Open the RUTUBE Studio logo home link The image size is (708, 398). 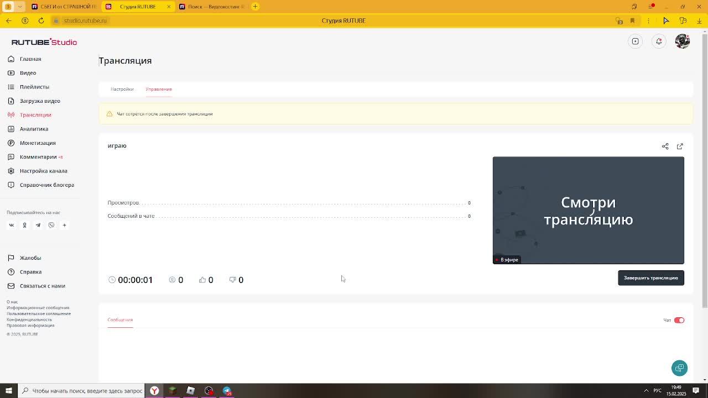(44, 42)
